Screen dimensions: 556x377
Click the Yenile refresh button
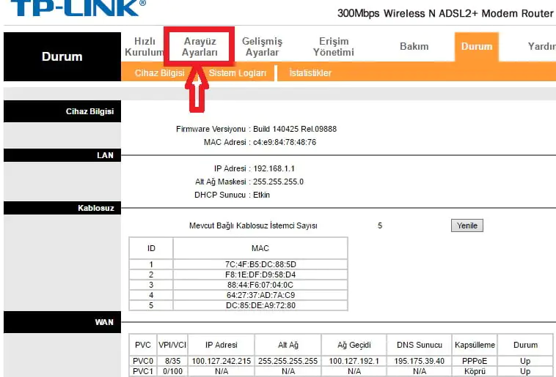point(467,225)
